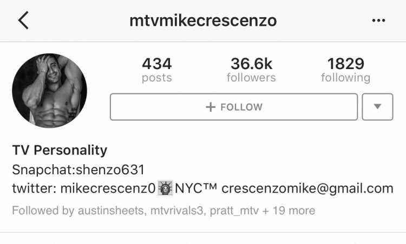Go back using the left chevron

pos(23,21)
